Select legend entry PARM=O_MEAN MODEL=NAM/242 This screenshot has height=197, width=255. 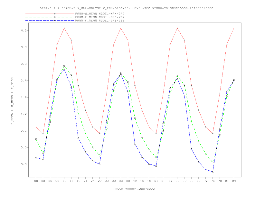pos(100,14)
